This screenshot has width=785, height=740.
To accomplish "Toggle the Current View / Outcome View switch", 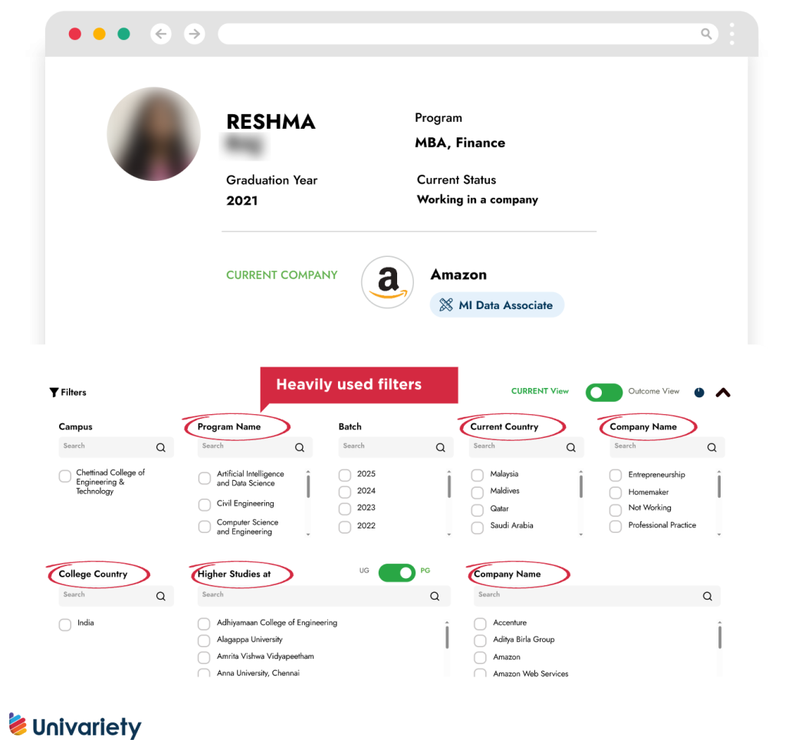I will point(604,393).
